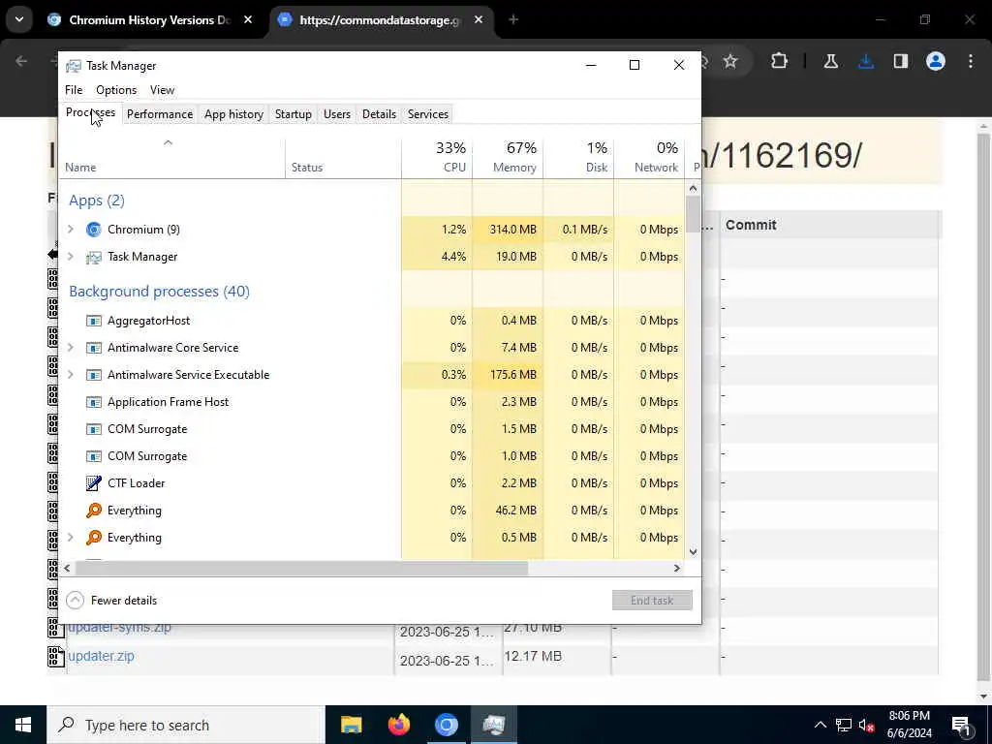Open the File menu in Task Manager

point(74,90)
